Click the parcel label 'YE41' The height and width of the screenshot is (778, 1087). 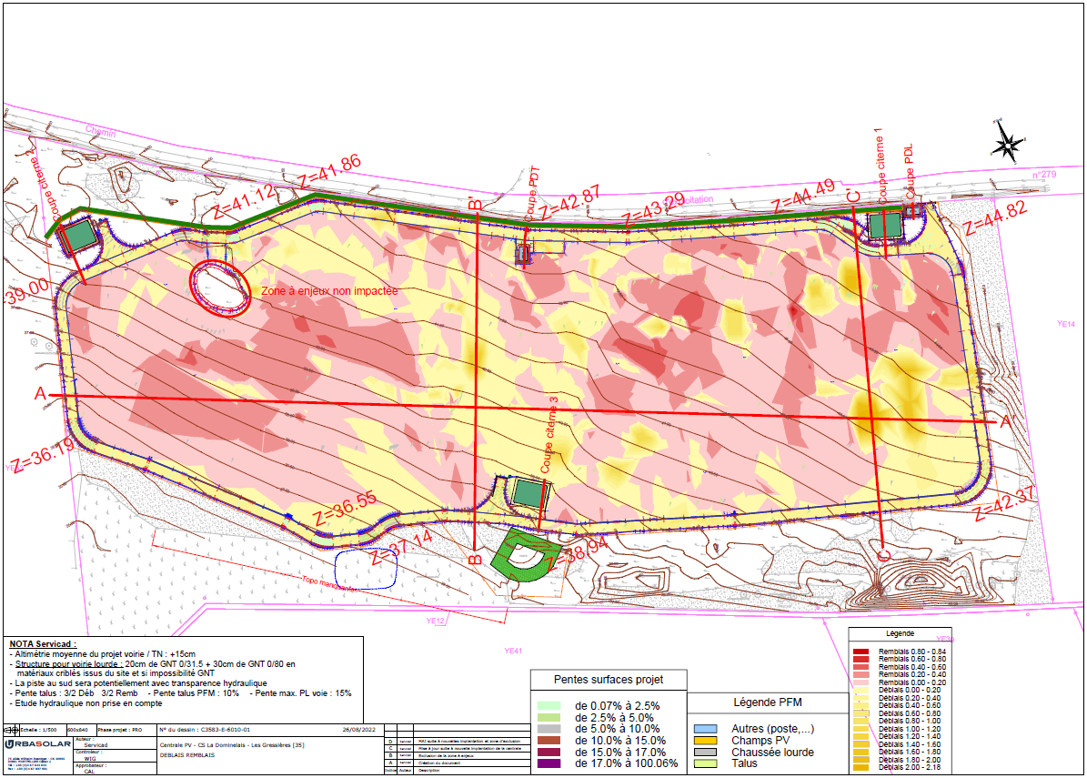click(x=513, y=652)
